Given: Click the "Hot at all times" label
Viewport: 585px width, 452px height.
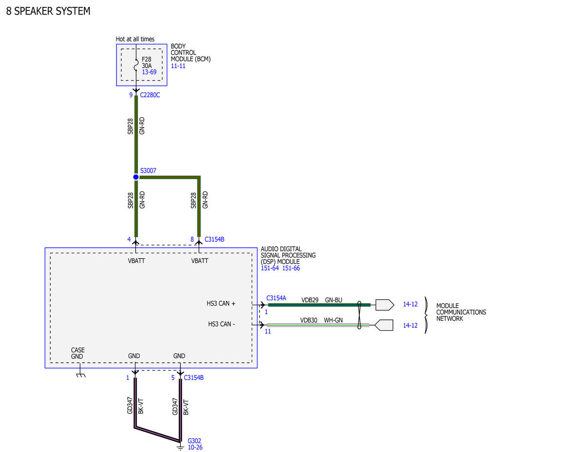Looking at the screenshot, I should tap(135, 39).
